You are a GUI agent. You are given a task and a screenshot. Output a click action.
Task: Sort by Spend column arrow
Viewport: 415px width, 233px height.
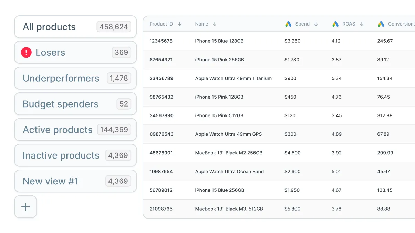pyautogui.click(x=316, y=24)
